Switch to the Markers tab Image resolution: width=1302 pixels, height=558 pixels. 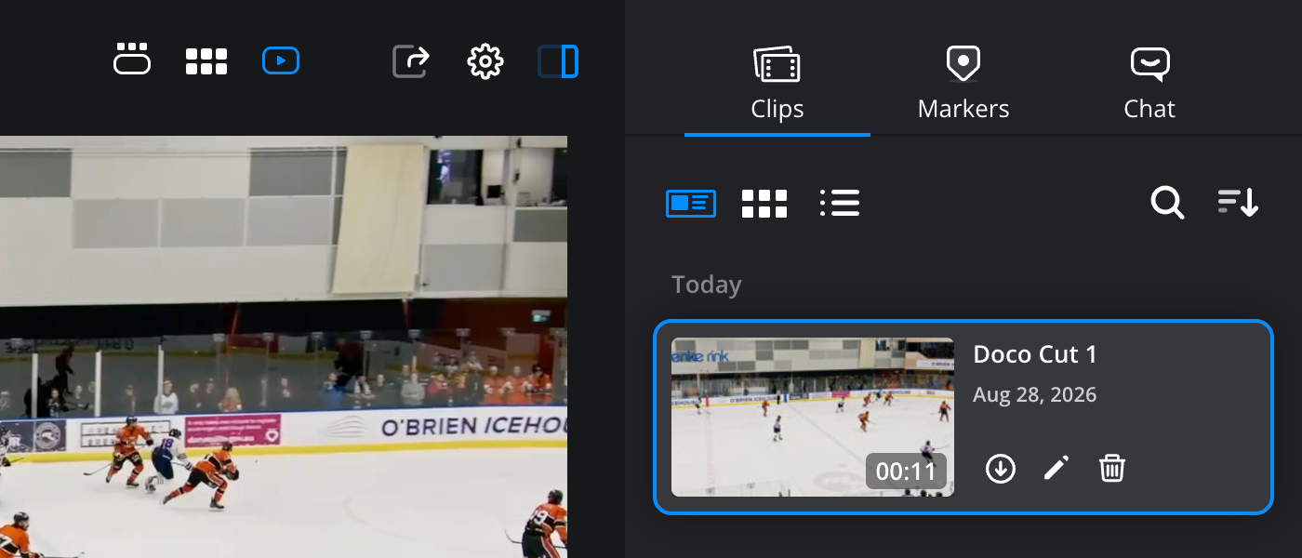[963, 84]
